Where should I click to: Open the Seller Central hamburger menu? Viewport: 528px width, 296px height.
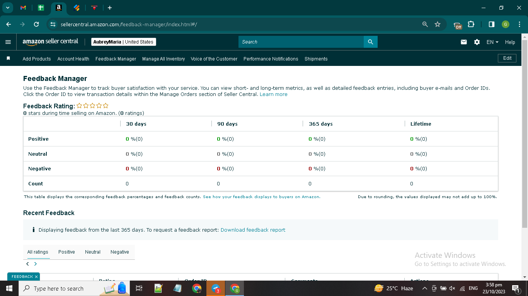(x=8, y=42)
